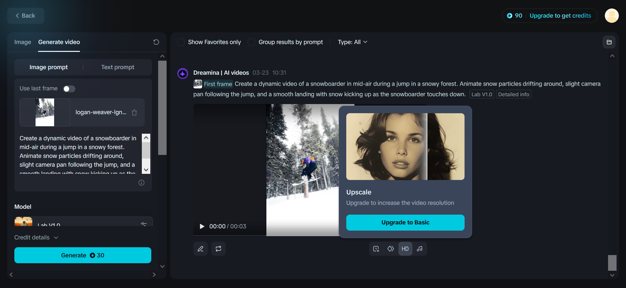Screen dimensions: 626x288
Task: Click the regenerate loop icon under the video
Action: click(218, 249)
